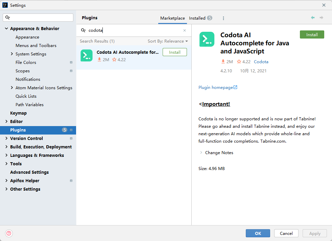Select the Appearance settings item
The image size is (332, 241).
coord(27,37)
